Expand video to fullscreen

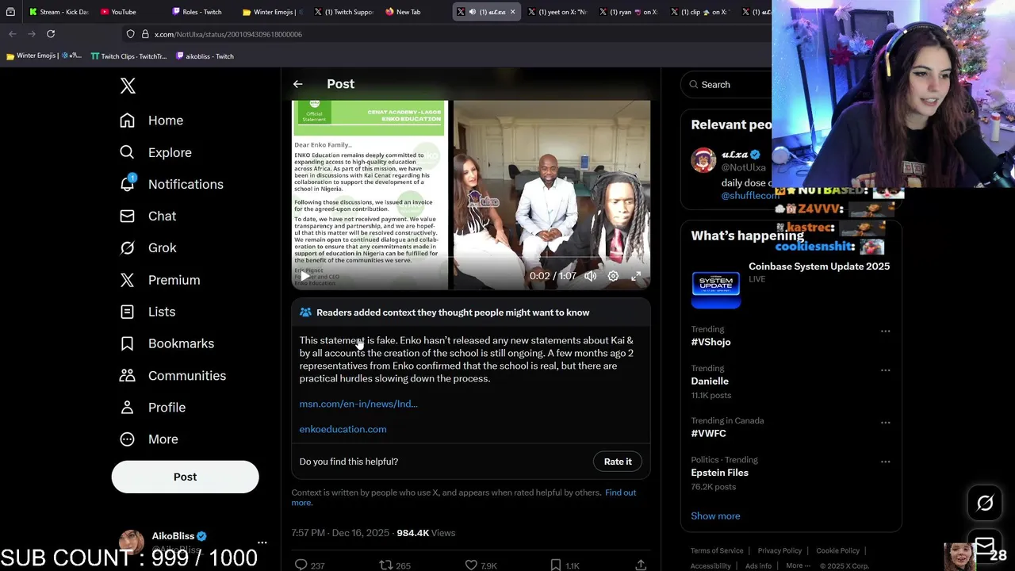click(636, 276)
